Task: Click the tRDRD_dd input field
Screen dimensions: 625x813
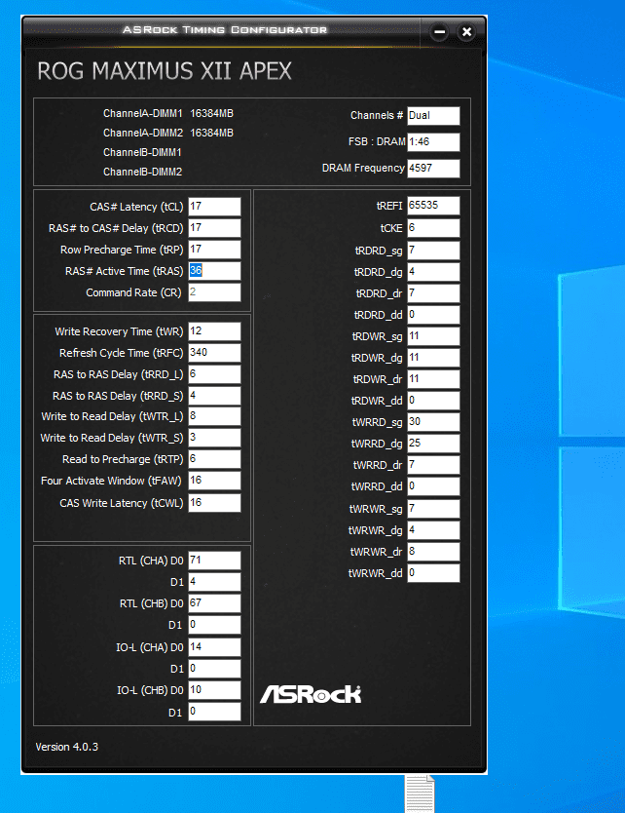Action: click(433, 315)
